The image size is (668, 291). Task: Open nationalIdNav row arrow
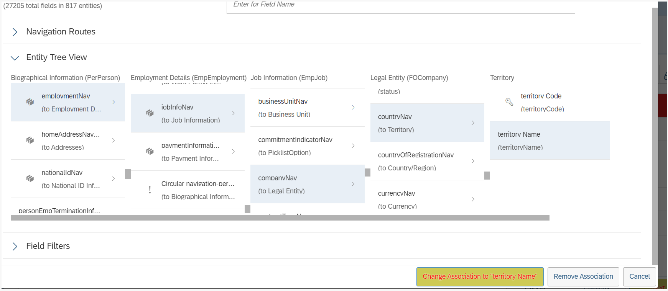pos(114,178)
